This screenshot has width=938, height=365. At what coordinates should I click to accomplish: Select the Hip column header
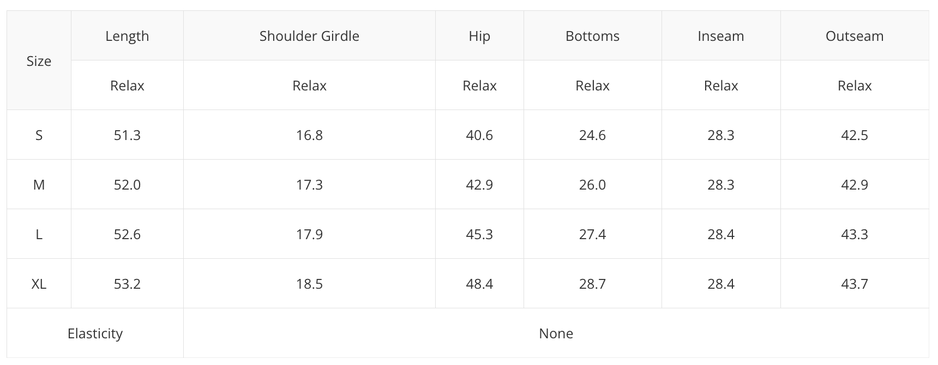[x=479, y=36]
